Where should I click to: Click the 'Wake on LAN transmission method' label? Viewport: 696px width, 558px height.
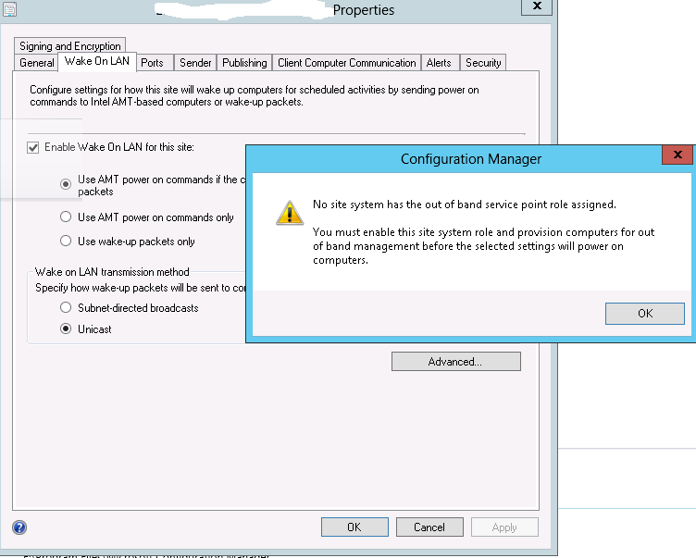click(112, 272)
